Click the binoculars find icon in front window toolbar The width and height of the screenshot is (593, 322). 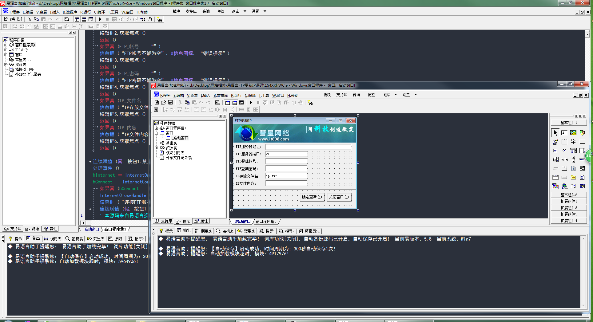[310, 103]
